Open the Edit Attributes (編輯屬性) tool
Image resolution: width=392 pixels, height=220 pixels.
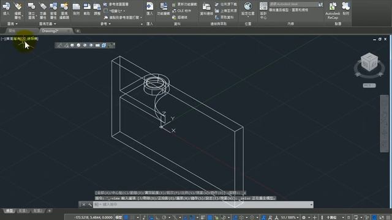point(18,10)
